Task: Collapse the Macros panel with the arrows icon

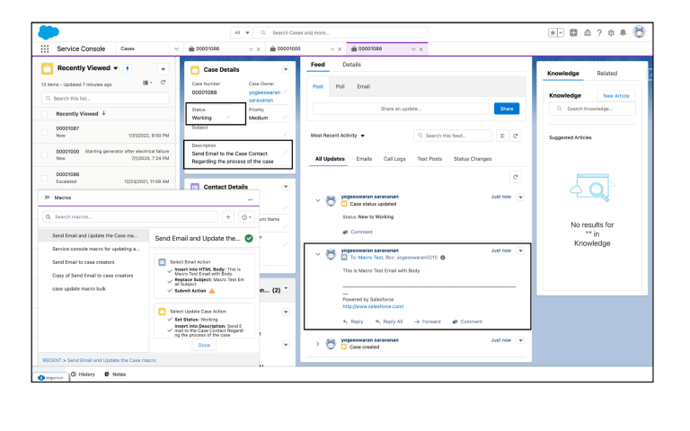Action: pyautogui.click(x=47, y=198)
